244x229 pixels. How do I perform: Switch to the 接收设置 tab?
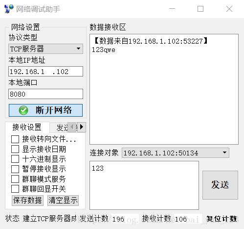[x=27, y=127]
